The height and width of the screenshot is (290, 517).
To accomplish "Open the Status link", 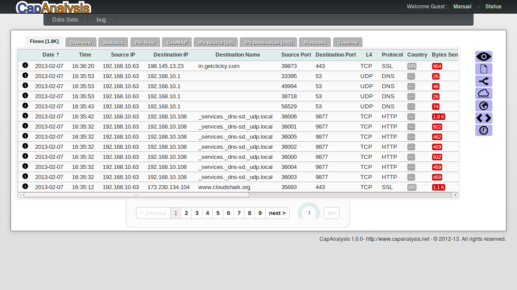I will click(x=493, y=7).
